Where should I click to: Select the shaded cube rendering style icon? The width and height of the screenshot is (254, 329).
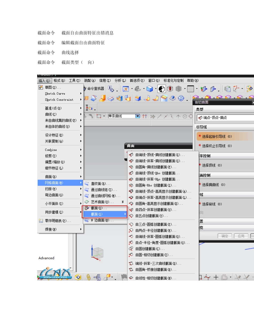click(150, 89)
